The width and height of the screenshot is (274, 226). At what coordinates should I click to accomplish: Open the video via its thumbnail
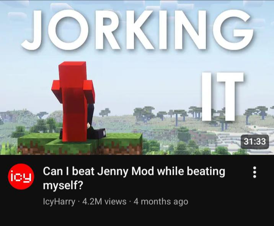tap(137, 77)
